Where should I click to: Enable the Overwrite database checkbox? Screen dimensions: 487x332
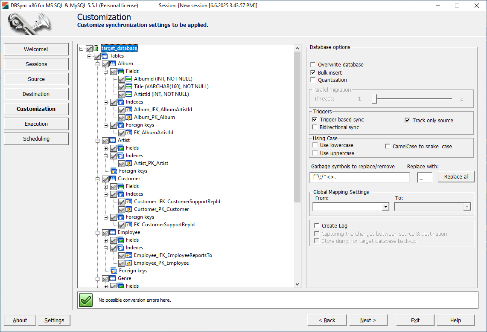coord(313,64)
